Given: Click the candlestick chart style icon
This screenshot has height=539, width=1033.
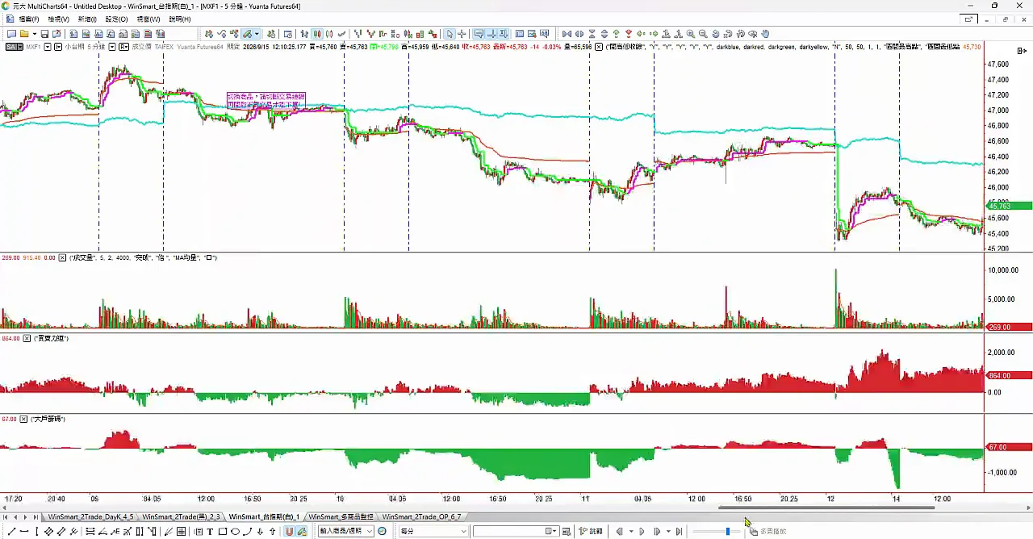Looking at the screenshot, I should pos(317,34).
